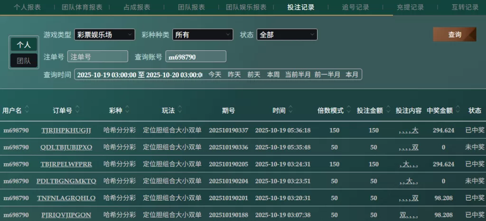Viewport: 486px width, 221px height.
Task: Click sort arrows next to 订单号 header
Action: click(x=77, y=110)
